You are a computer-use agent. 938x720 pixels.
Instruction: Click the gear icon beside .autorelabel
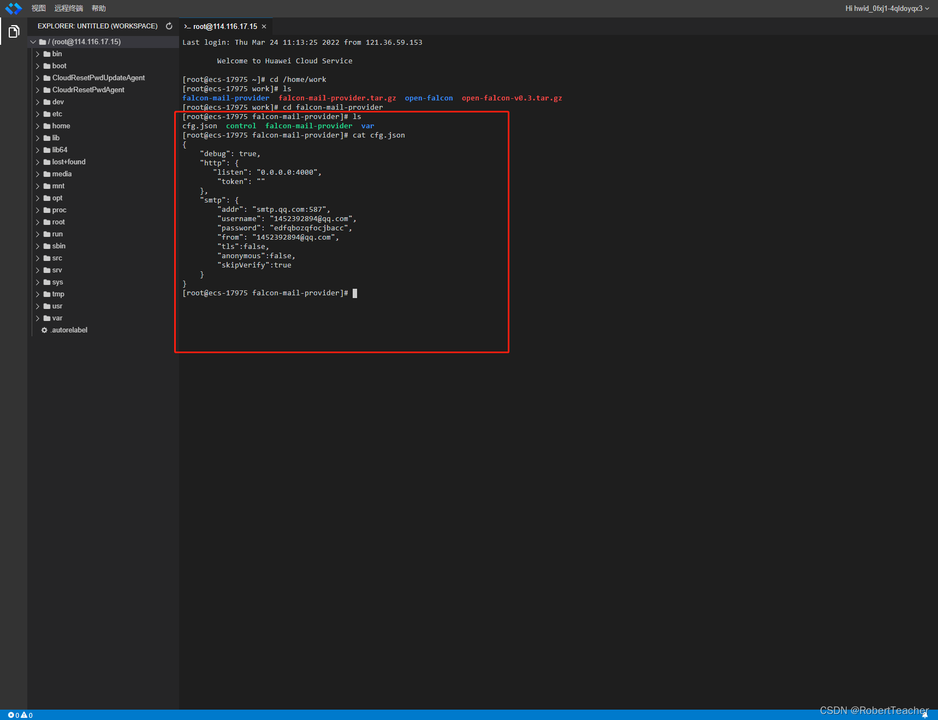(x=44, y=330)
